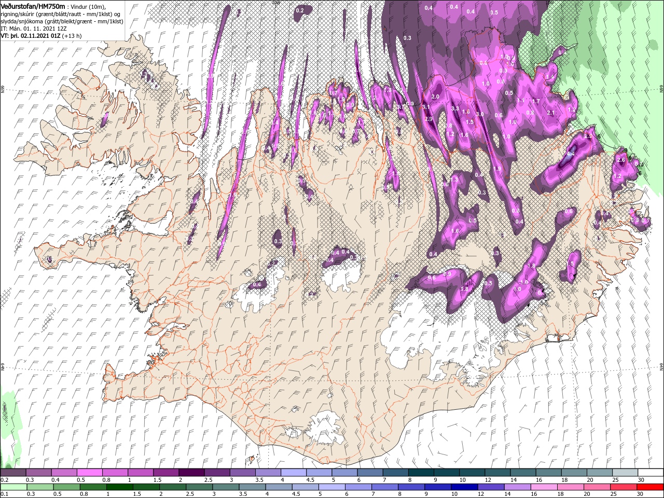Image resolution: width=664 pixels, height=498 pixels.
Task: Click the 2.9 precipitation value on the map
Action: click(428, 119)
